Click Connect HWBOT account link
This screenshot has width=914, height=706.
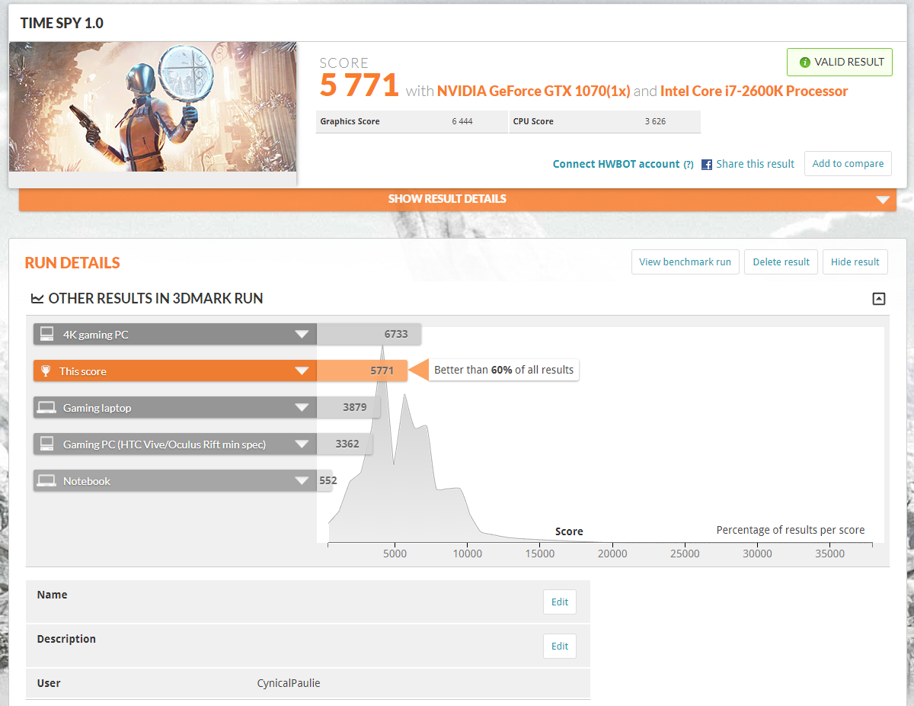coord(616,164)
